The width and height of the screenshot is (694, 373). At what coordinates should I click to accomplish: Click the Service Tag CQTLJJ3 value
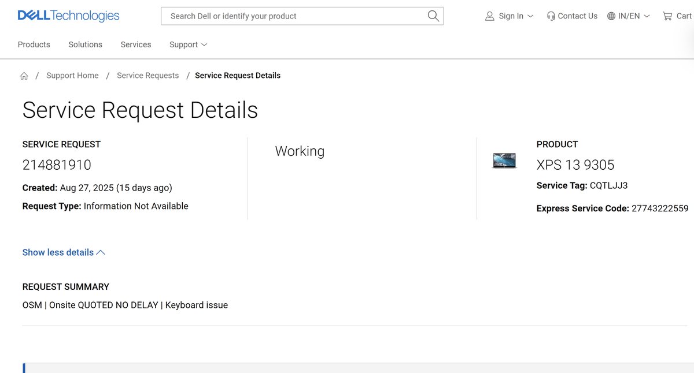pyautogui.click(x=608, y=185)
